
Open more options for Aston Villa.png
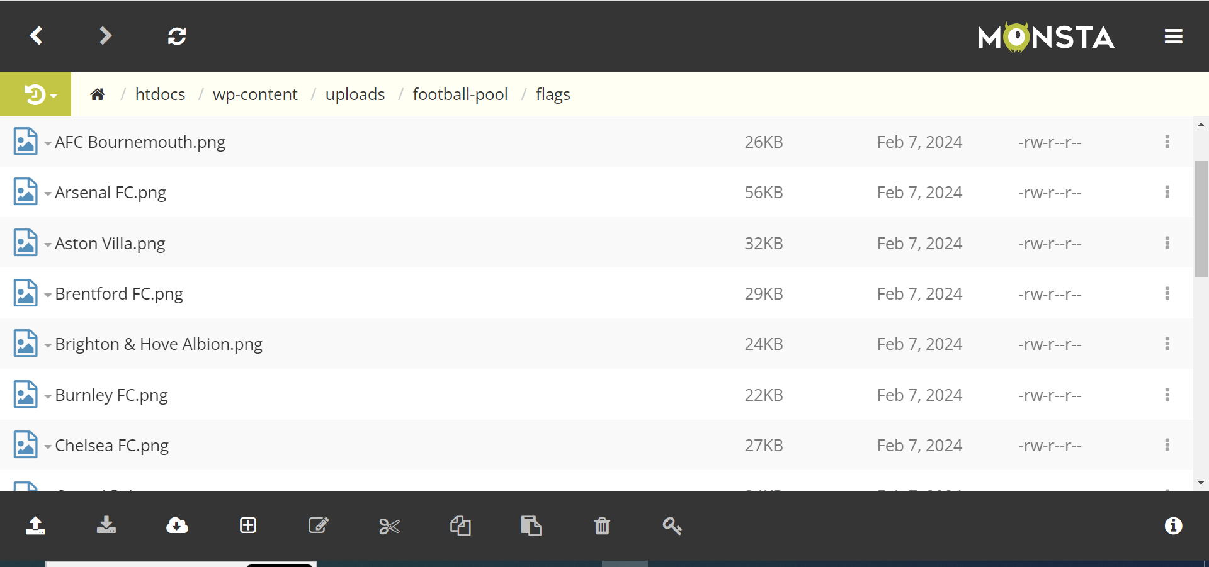coord(1167,243)
